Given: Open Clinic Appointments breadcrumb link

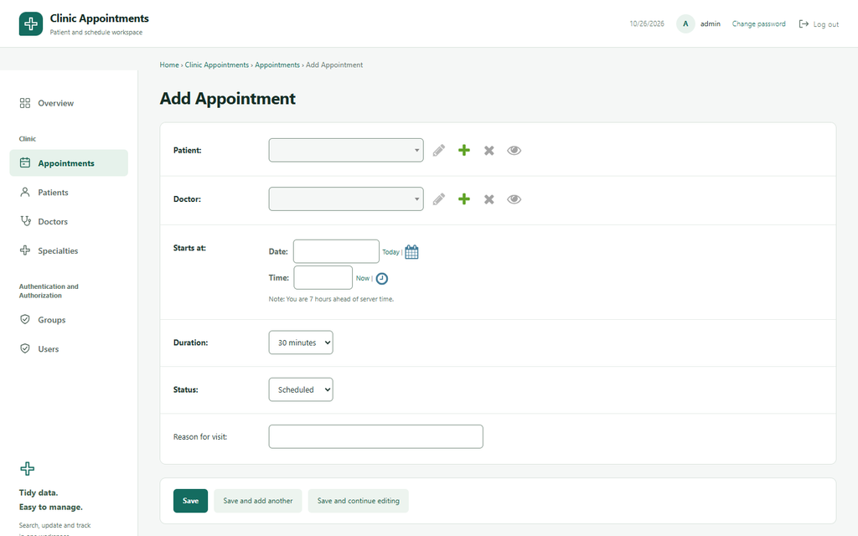Looking at the screenshot, I should click(217, 64).
